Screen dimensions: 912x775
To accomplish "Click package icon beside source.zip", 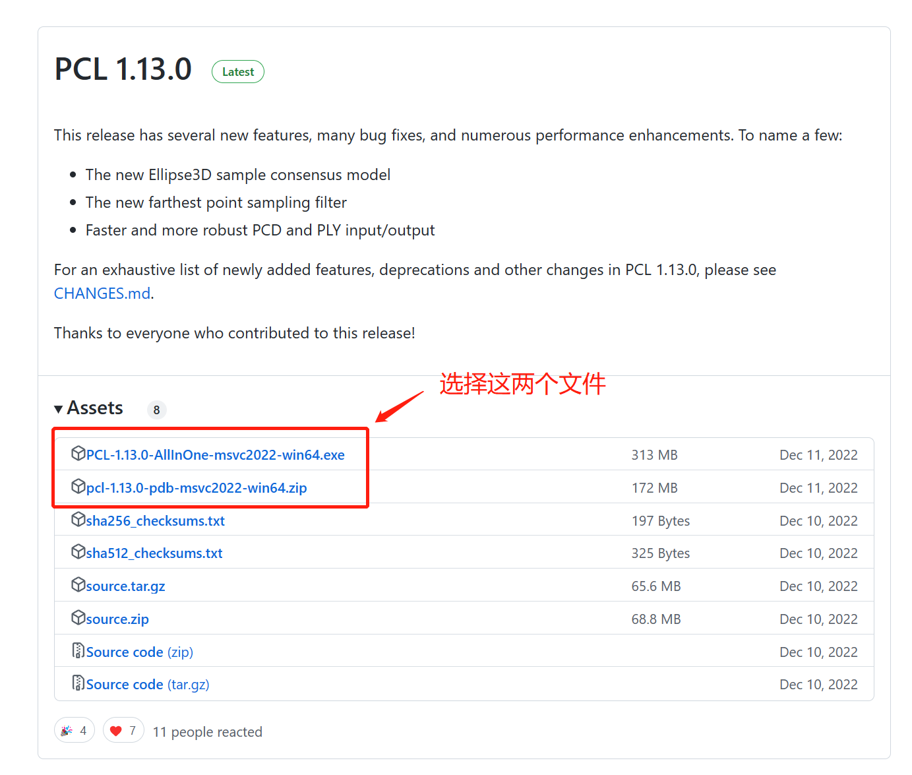I will pos(78,617).
